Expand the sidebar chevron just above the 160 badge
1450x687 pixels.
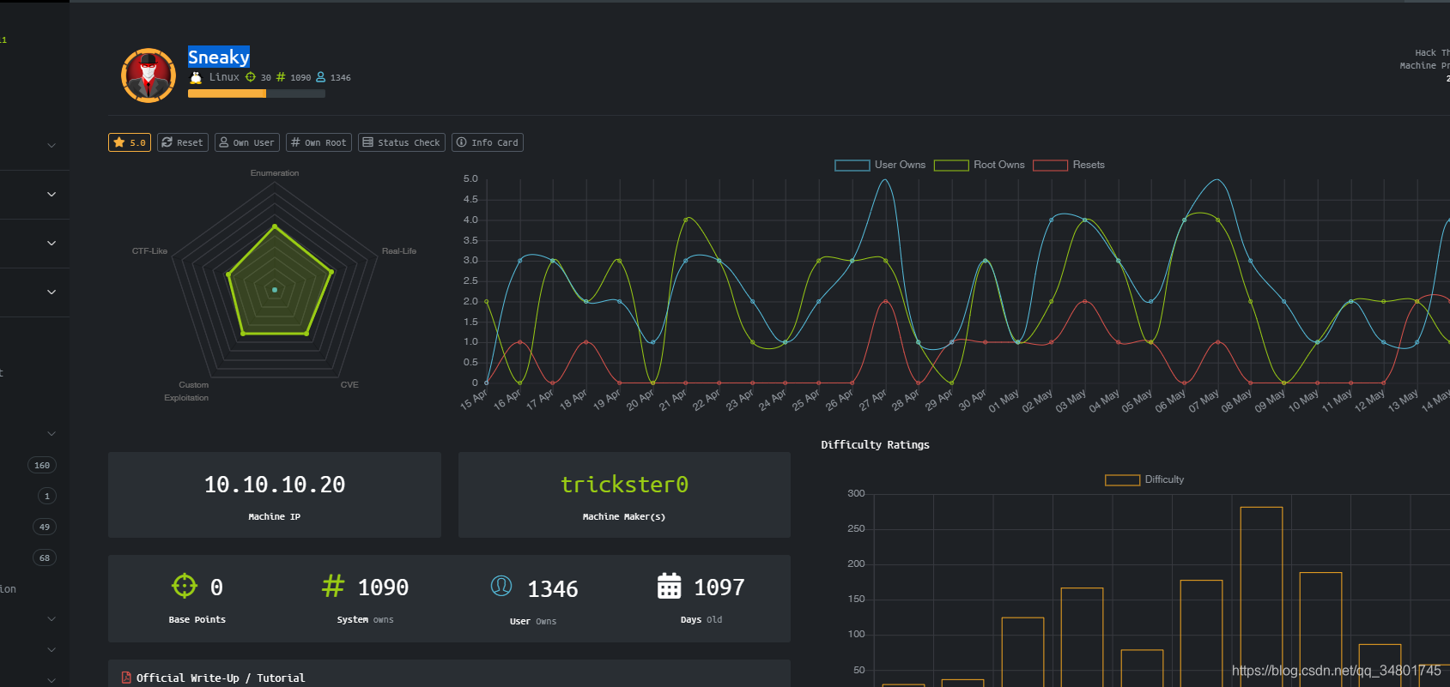coord(52,433)
